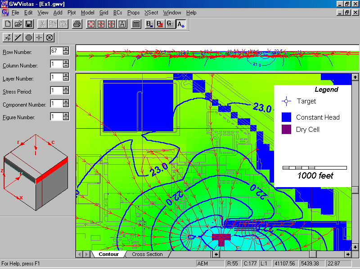Viewport: 360px width, 269px height.
Task: Click the Copy icon in the toolbar
Action: click(53, 24)
